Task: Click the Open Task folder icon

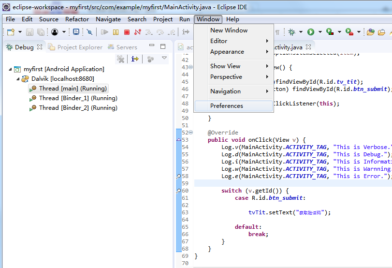Action: (381, 32)
